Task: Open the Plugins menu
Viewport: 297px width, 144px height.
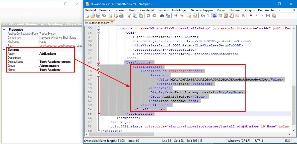Action: pos(250,10)
